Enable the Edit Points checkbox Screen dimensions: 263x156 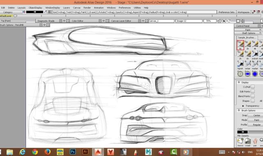point(253,92)
